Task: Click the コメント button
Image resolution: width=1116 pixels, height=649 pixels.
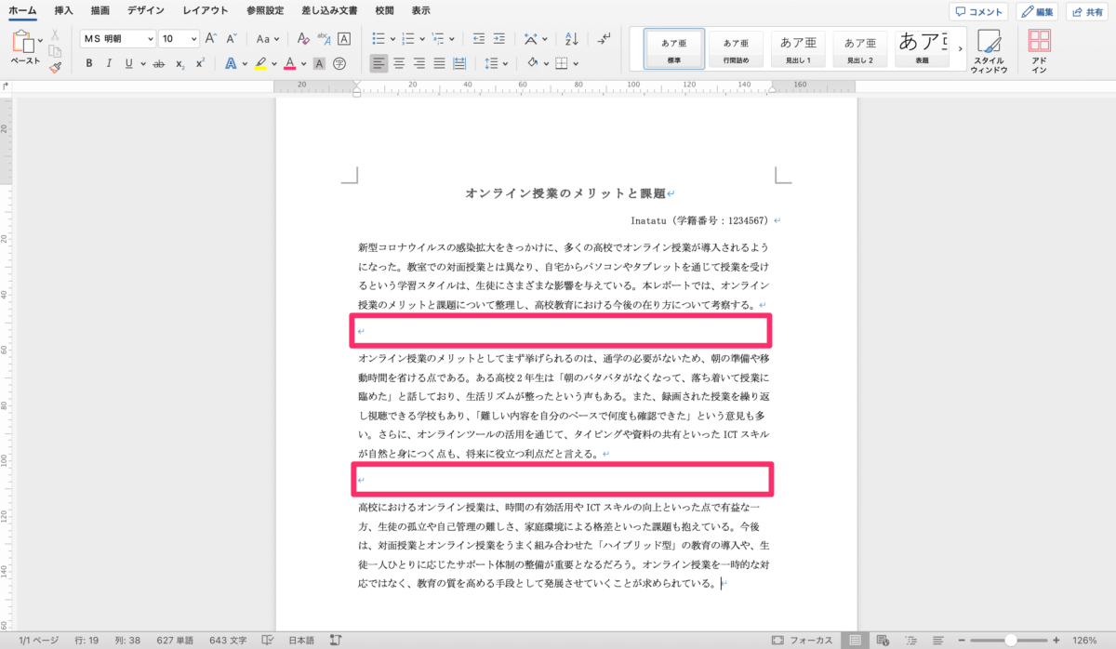Action: click(x=980, y=12)
